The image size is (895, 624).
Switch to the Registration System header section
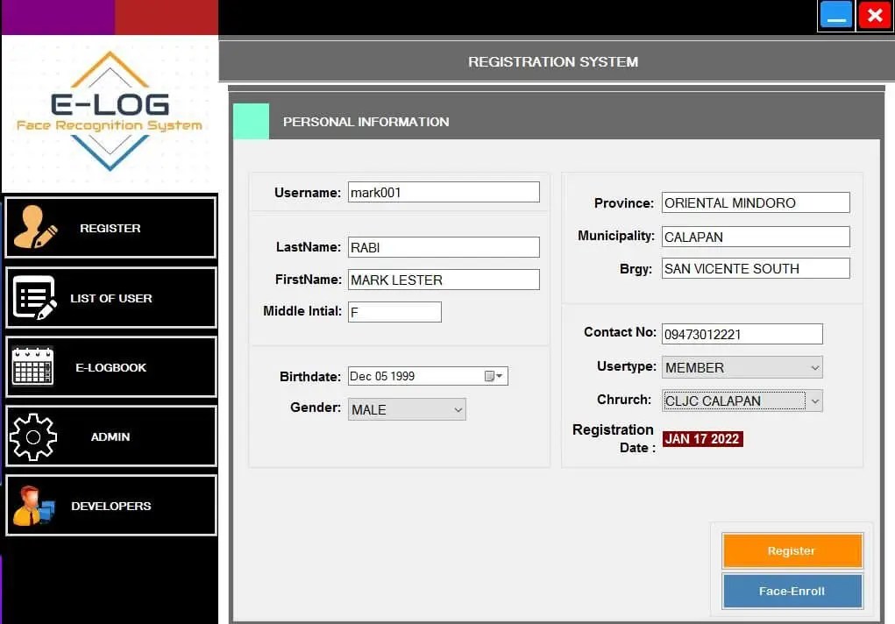pos(553,62)
